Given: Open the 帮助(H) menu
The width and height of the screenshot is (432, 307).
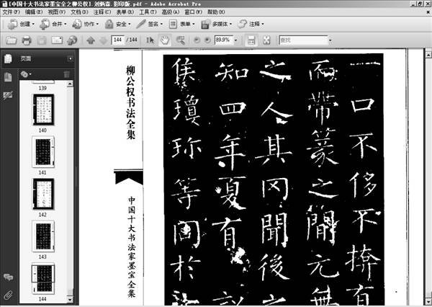Looking at the screenshot, I should [x=216, y=12].
